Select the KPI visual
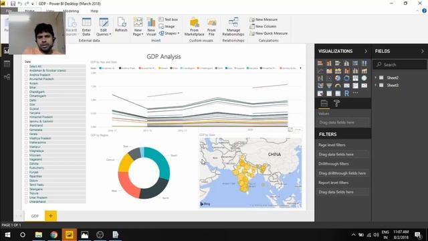 [364, 86]
